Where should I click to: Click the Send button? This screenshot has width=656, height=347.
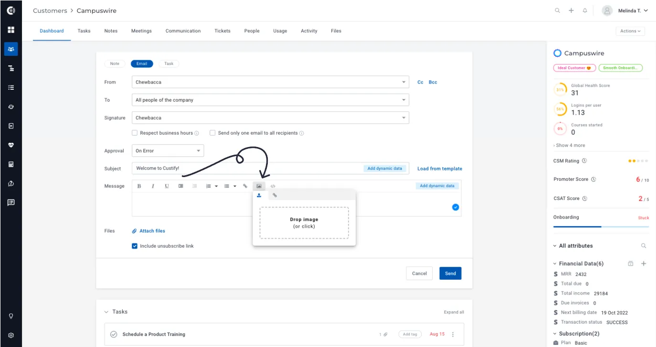pos(450,273)
